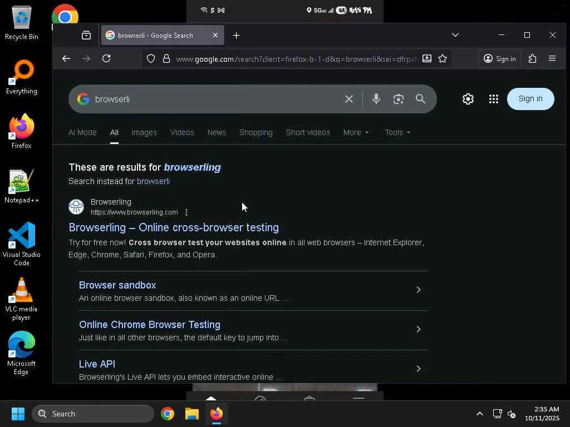570x427 pixels.
Task: Open File Explorer from taskbar
Action: click(192, 414)
